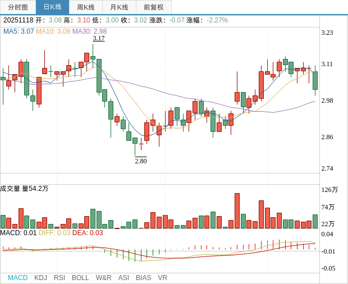Click the 3.23 price axis label
The height and width of the screenshot is (284, 348).
(x=327, y=33)
